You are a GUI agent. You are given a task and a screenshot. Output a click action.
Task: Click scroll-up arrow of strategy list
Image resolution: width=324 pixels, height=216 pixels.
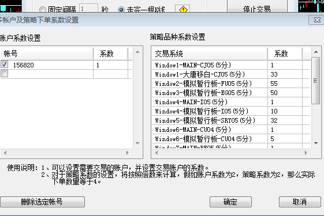[x=316, y=52]
